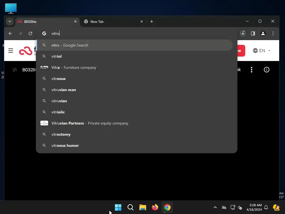Open the notifications bell icon
The width and height of the screenshot is (285, 214).
266,207
